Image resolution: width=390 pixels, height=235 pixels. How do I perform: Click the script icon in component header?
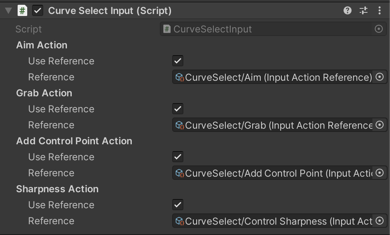pos(22,11)
